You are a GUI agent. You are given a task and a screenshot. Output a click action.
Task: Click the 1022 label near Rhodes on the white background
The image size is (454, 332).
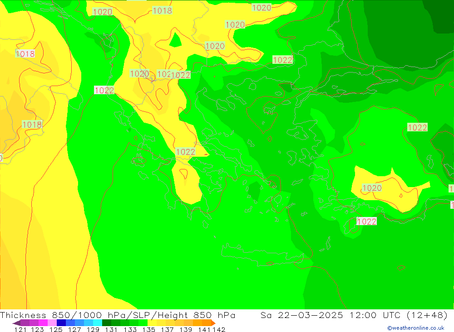[x=366, y=221]
